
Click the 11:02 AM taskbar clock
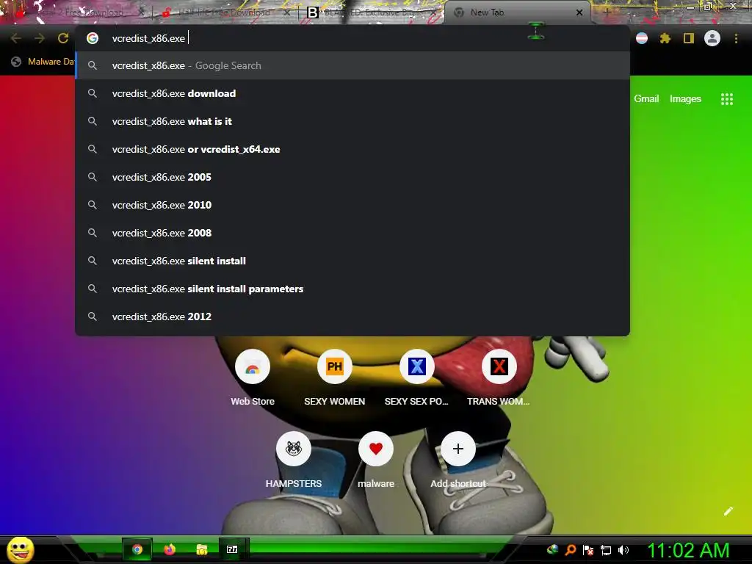pyautogui.click(x=688, y=550)
